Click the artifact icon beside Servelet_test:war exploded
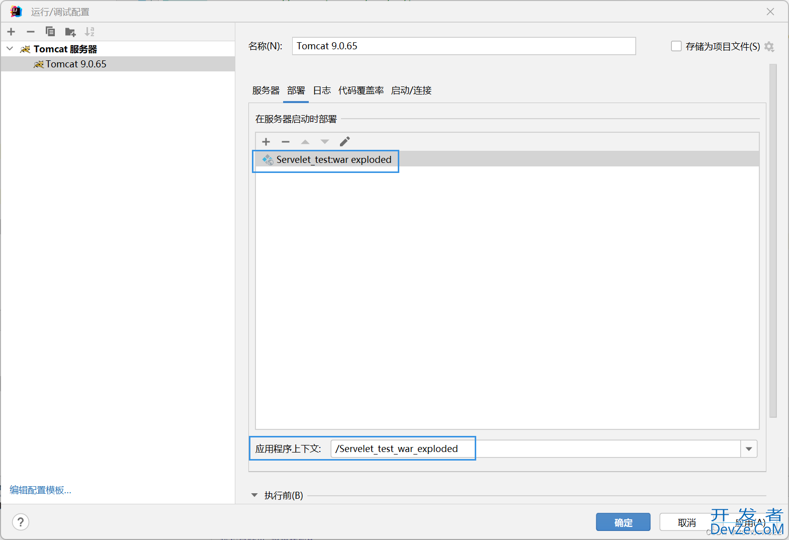This screenshot has height=540, width=789. click(268, 159)
